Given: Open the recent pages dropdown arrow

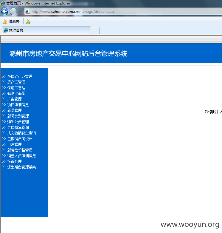Looking at the screenshot, I should 20,12.
